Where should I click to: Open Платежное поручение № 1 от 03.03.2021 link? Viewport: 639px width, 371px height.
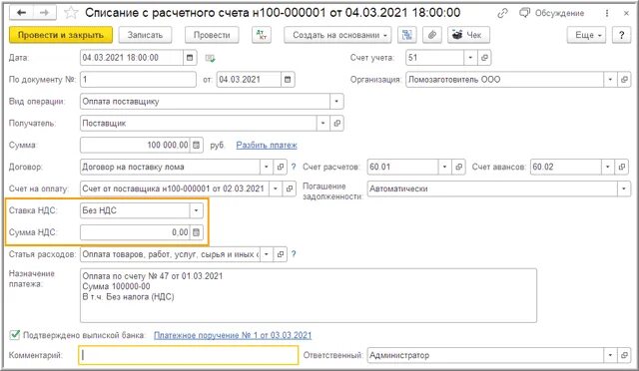click(233, 335)
